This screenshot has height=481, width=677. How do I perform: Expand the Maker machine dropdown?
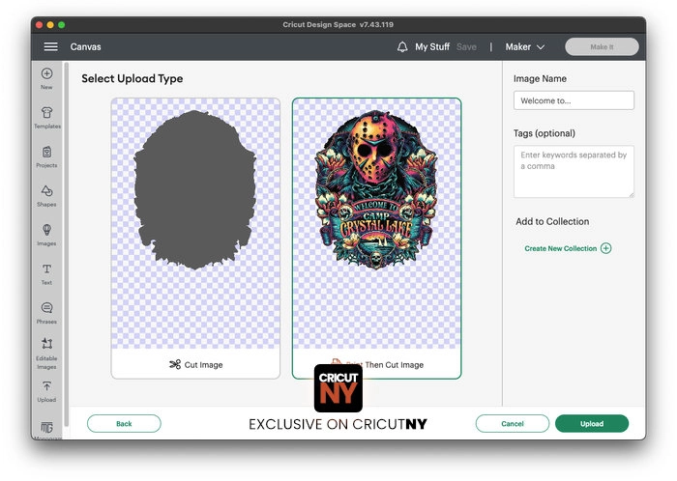(x=524, y=47)
